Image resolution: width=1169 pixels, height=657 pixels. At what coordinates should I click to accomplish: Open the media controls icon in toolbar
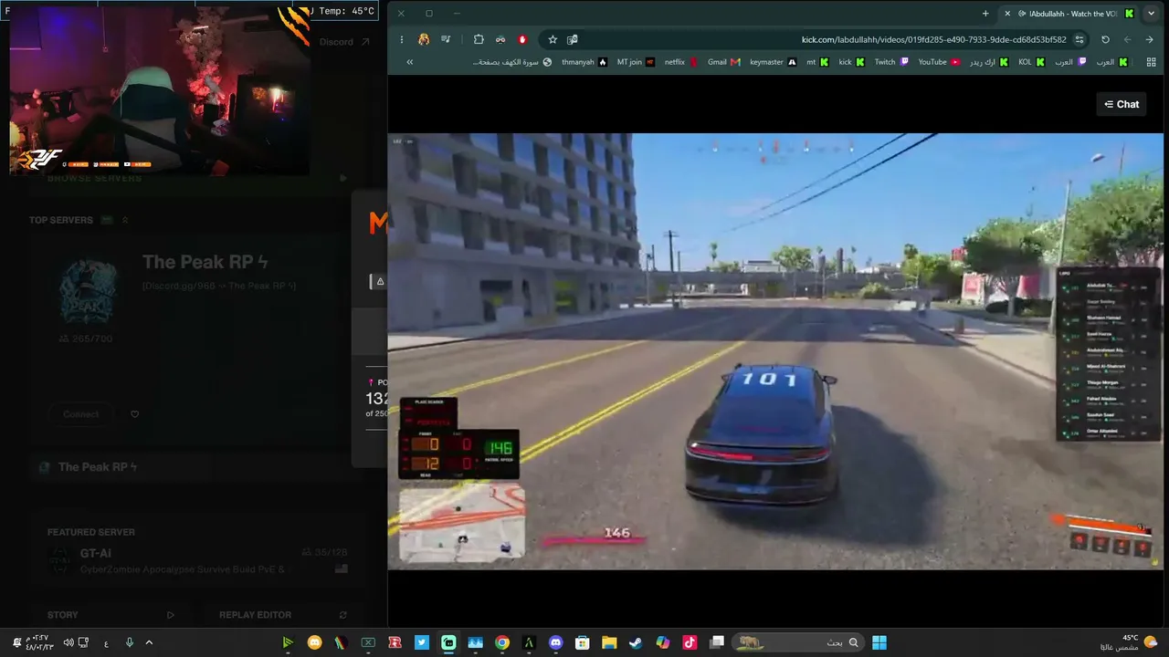pos(446,39)
